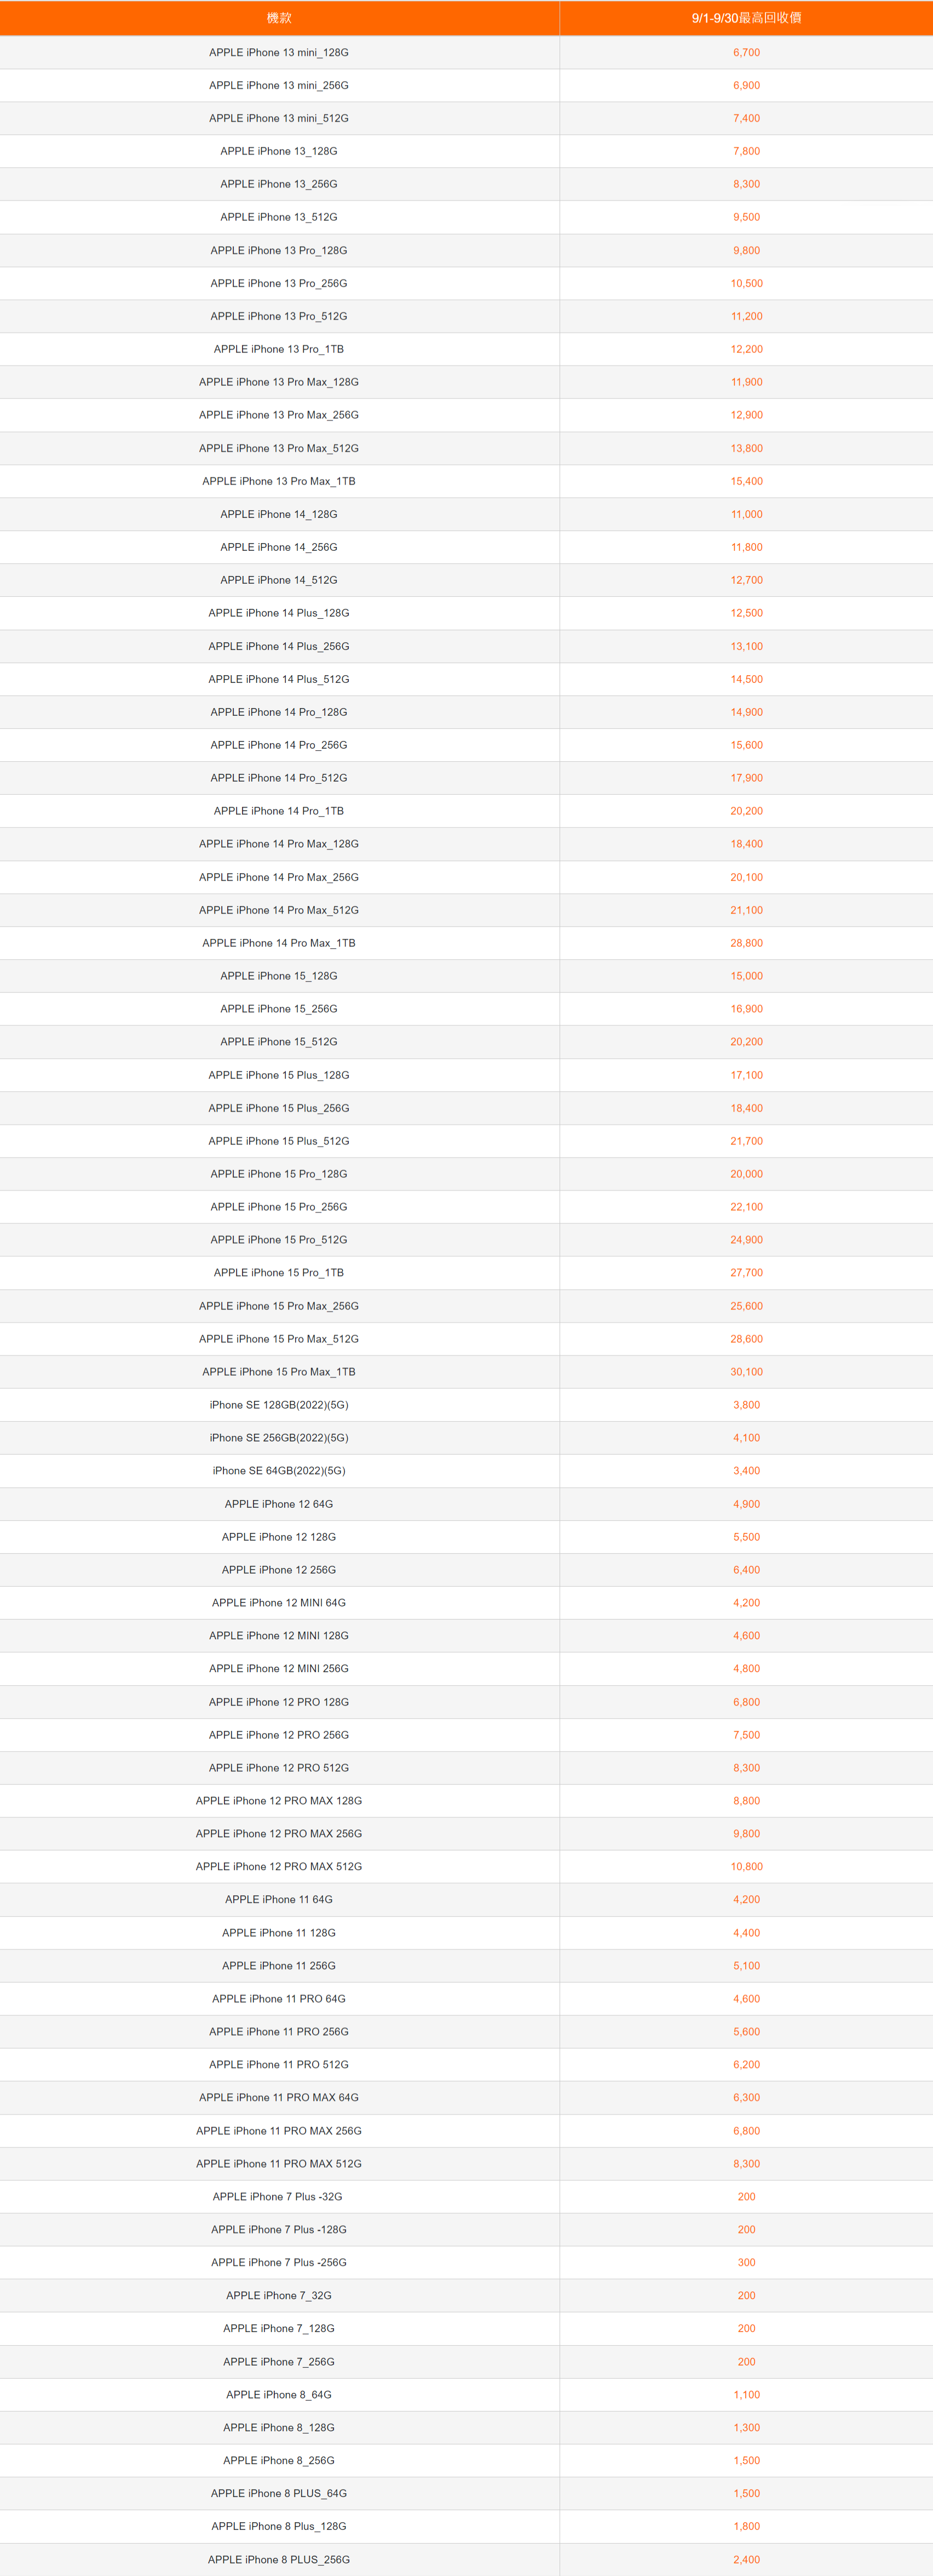Click the 28,800 price for iPhone 14 Pro Max_1TB
933x2576 pixels.
pos(745,943)
